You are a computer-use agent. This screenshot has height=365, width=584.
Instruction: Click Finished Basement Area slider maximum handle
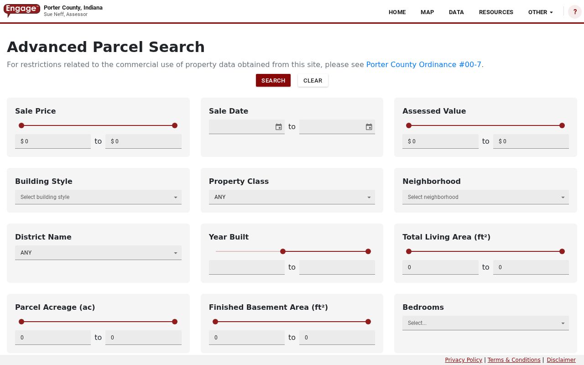[x=368, y=322]
